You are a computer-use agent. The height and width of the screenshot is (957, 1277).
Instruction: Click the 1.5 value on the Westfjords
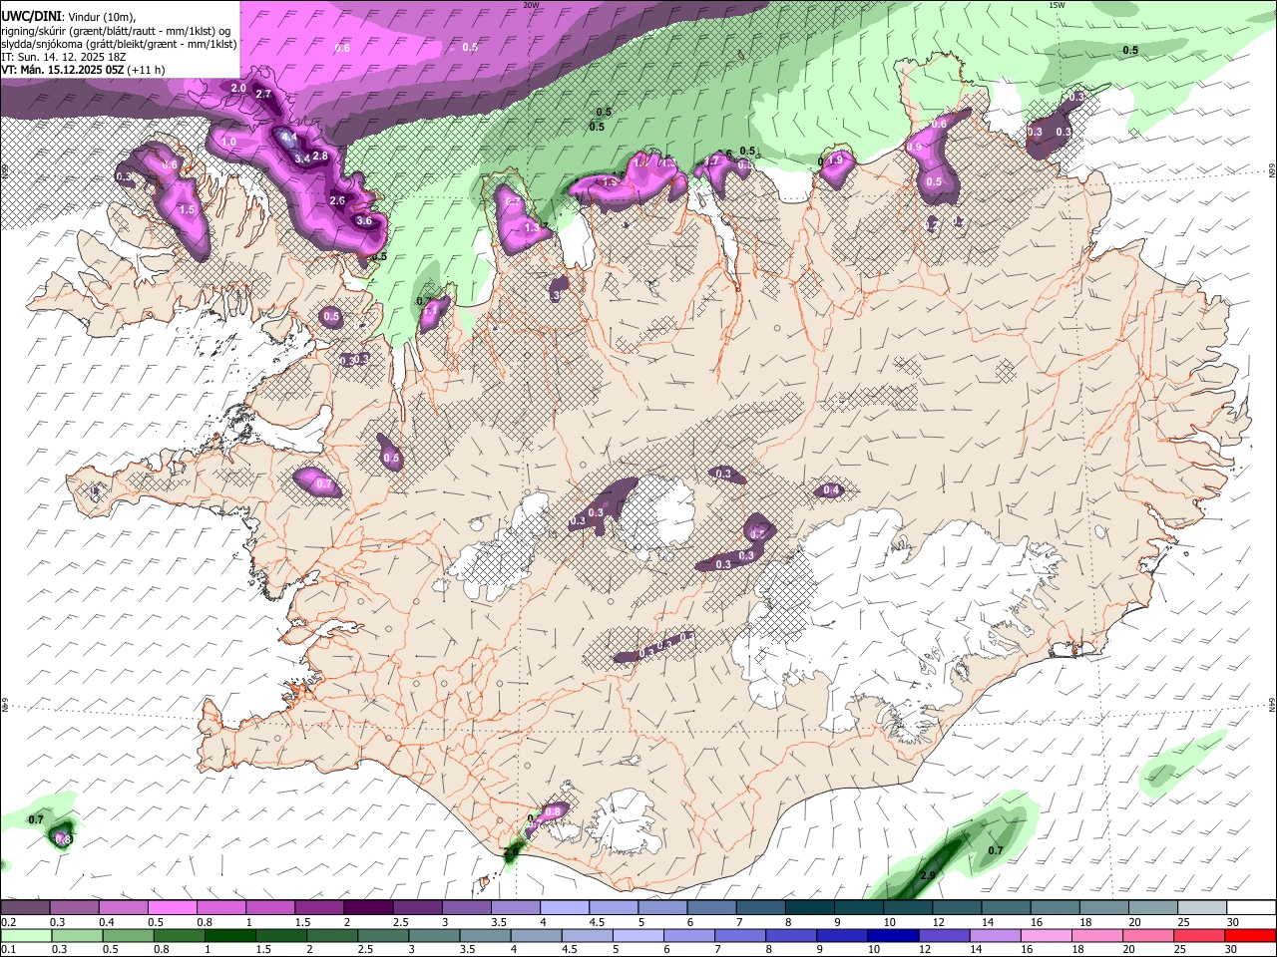pyautogui.click(x=187, y=210)
